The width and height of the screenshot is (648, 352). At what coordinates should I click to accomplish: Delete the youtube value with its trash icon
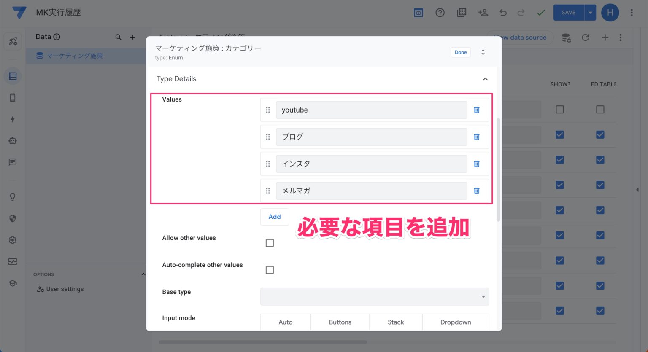[476, 110]
